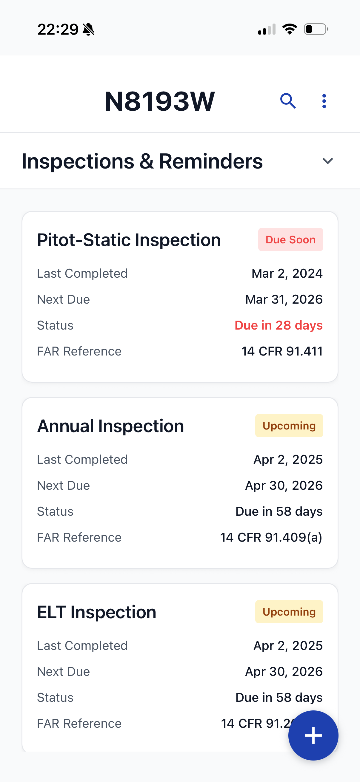Viewport: 360px width, 782px height.
Task: Tap the muted notifications bell icon
Action: tap(88, 29)
